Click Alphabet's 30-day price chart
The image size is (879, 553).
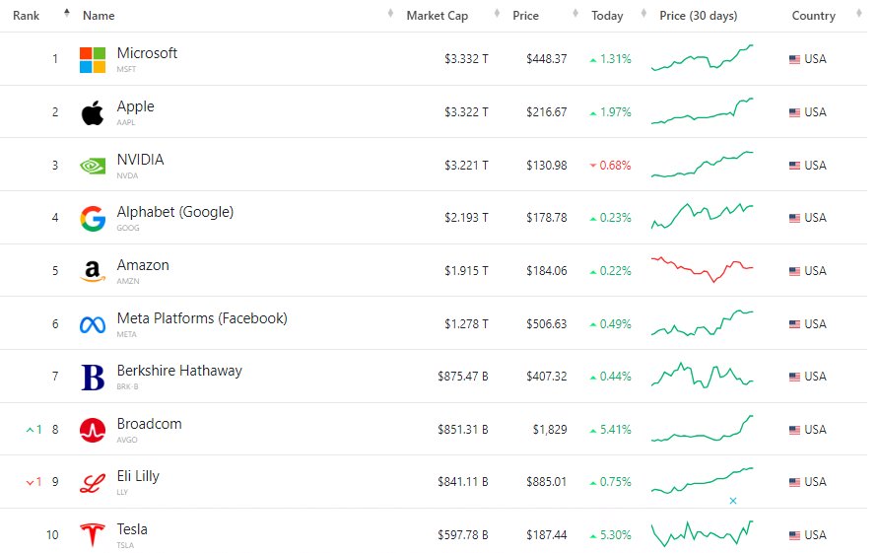(702, 216)
